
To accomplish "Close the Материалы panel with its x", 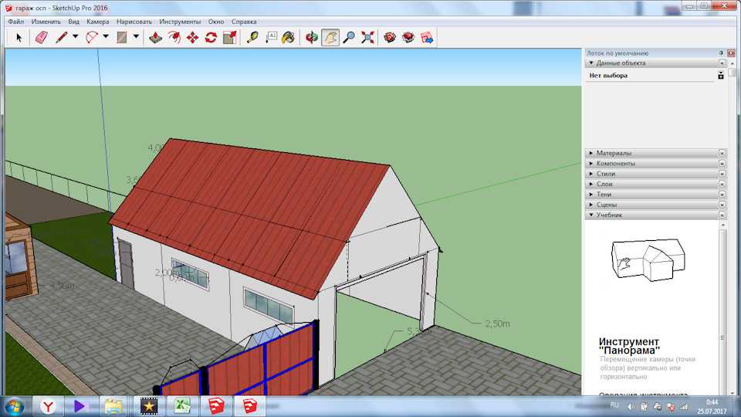I will pos(722,153).
